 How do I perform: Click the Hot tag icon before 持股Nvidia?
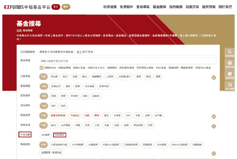point(42,68)
